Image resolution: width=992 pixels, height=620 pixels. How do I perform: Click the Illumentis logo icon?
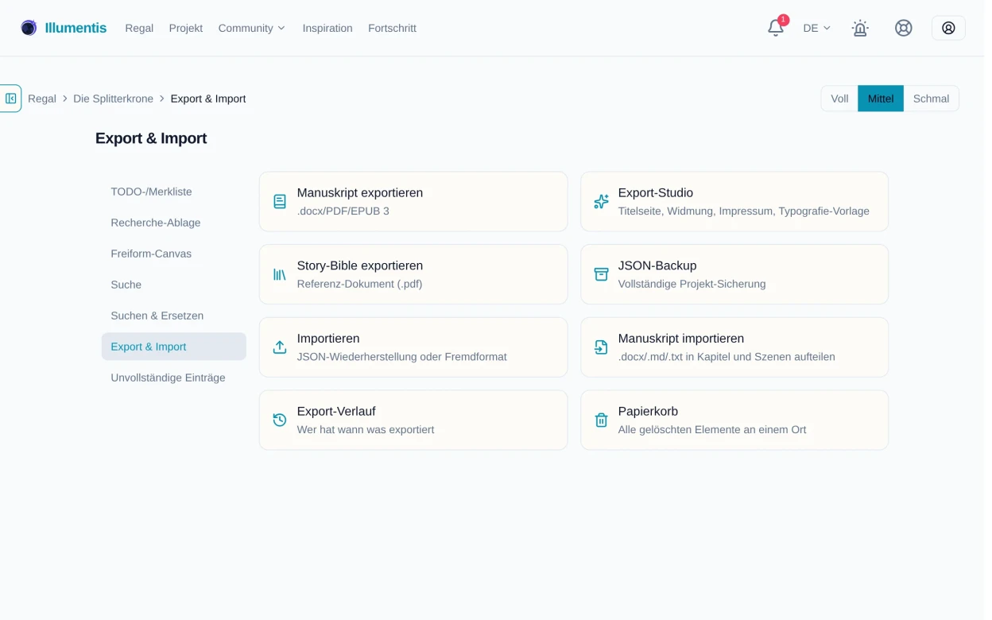(29, 28)
